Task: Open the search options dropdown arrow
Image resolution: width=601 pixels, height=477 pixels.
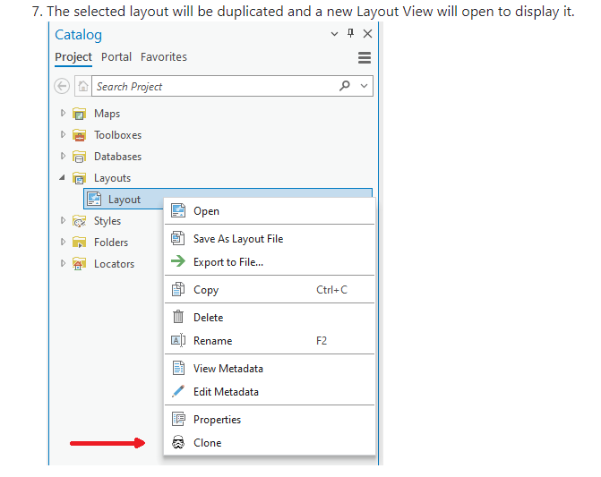Action: point(364,86)
